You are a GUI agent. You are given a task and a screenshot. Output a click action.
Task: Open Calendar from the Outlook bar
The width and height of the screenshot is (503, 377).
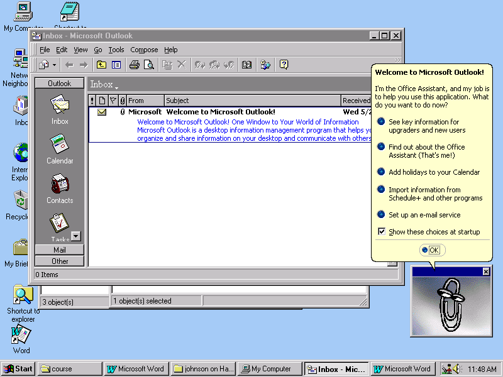[60, 149]
